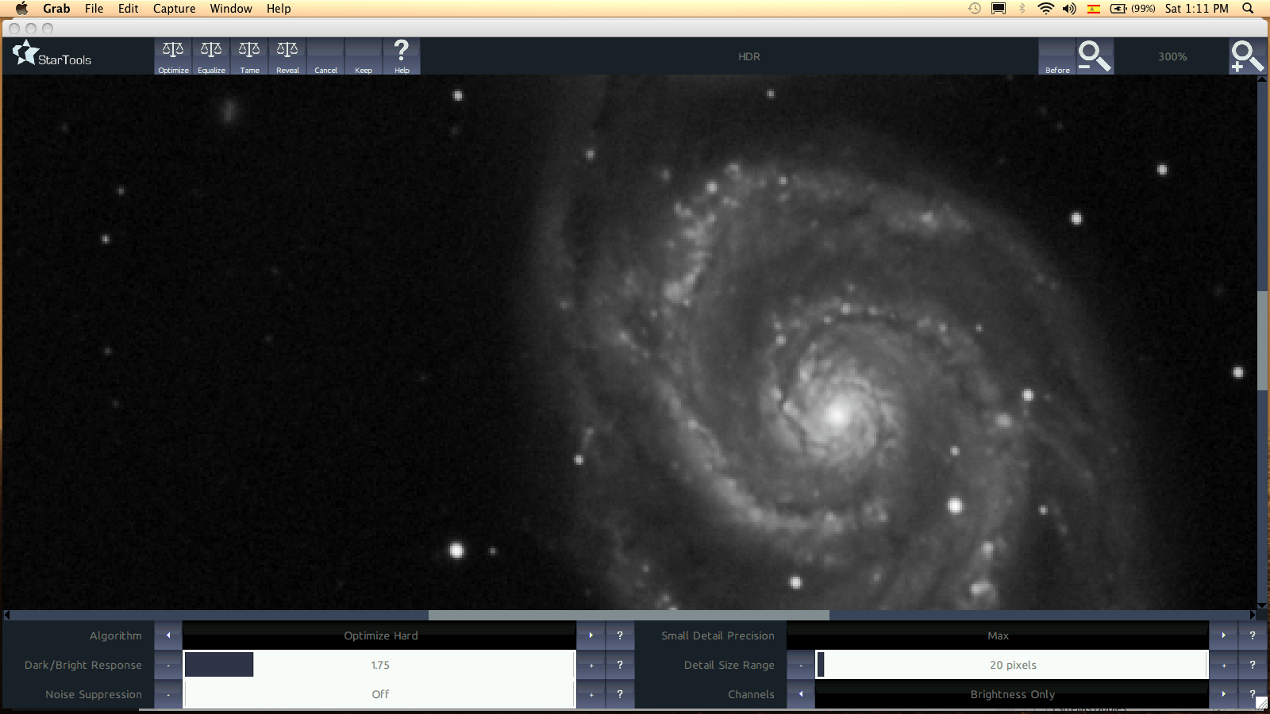The height and width of the screenshot is (714, 1270).
Task: Toggle the Before preview
Action: click(x=1057, y=56)
